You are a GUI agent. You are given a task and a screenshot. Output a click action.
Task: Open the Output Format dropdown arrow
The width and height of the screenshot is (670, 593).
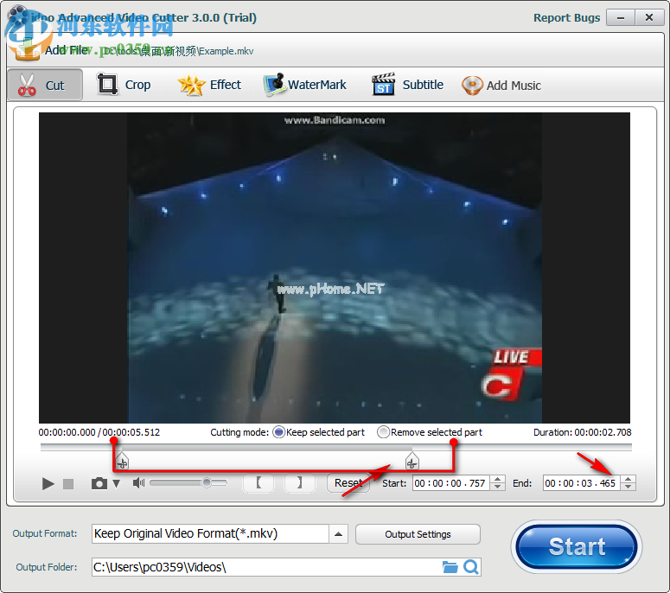(338, 534)
